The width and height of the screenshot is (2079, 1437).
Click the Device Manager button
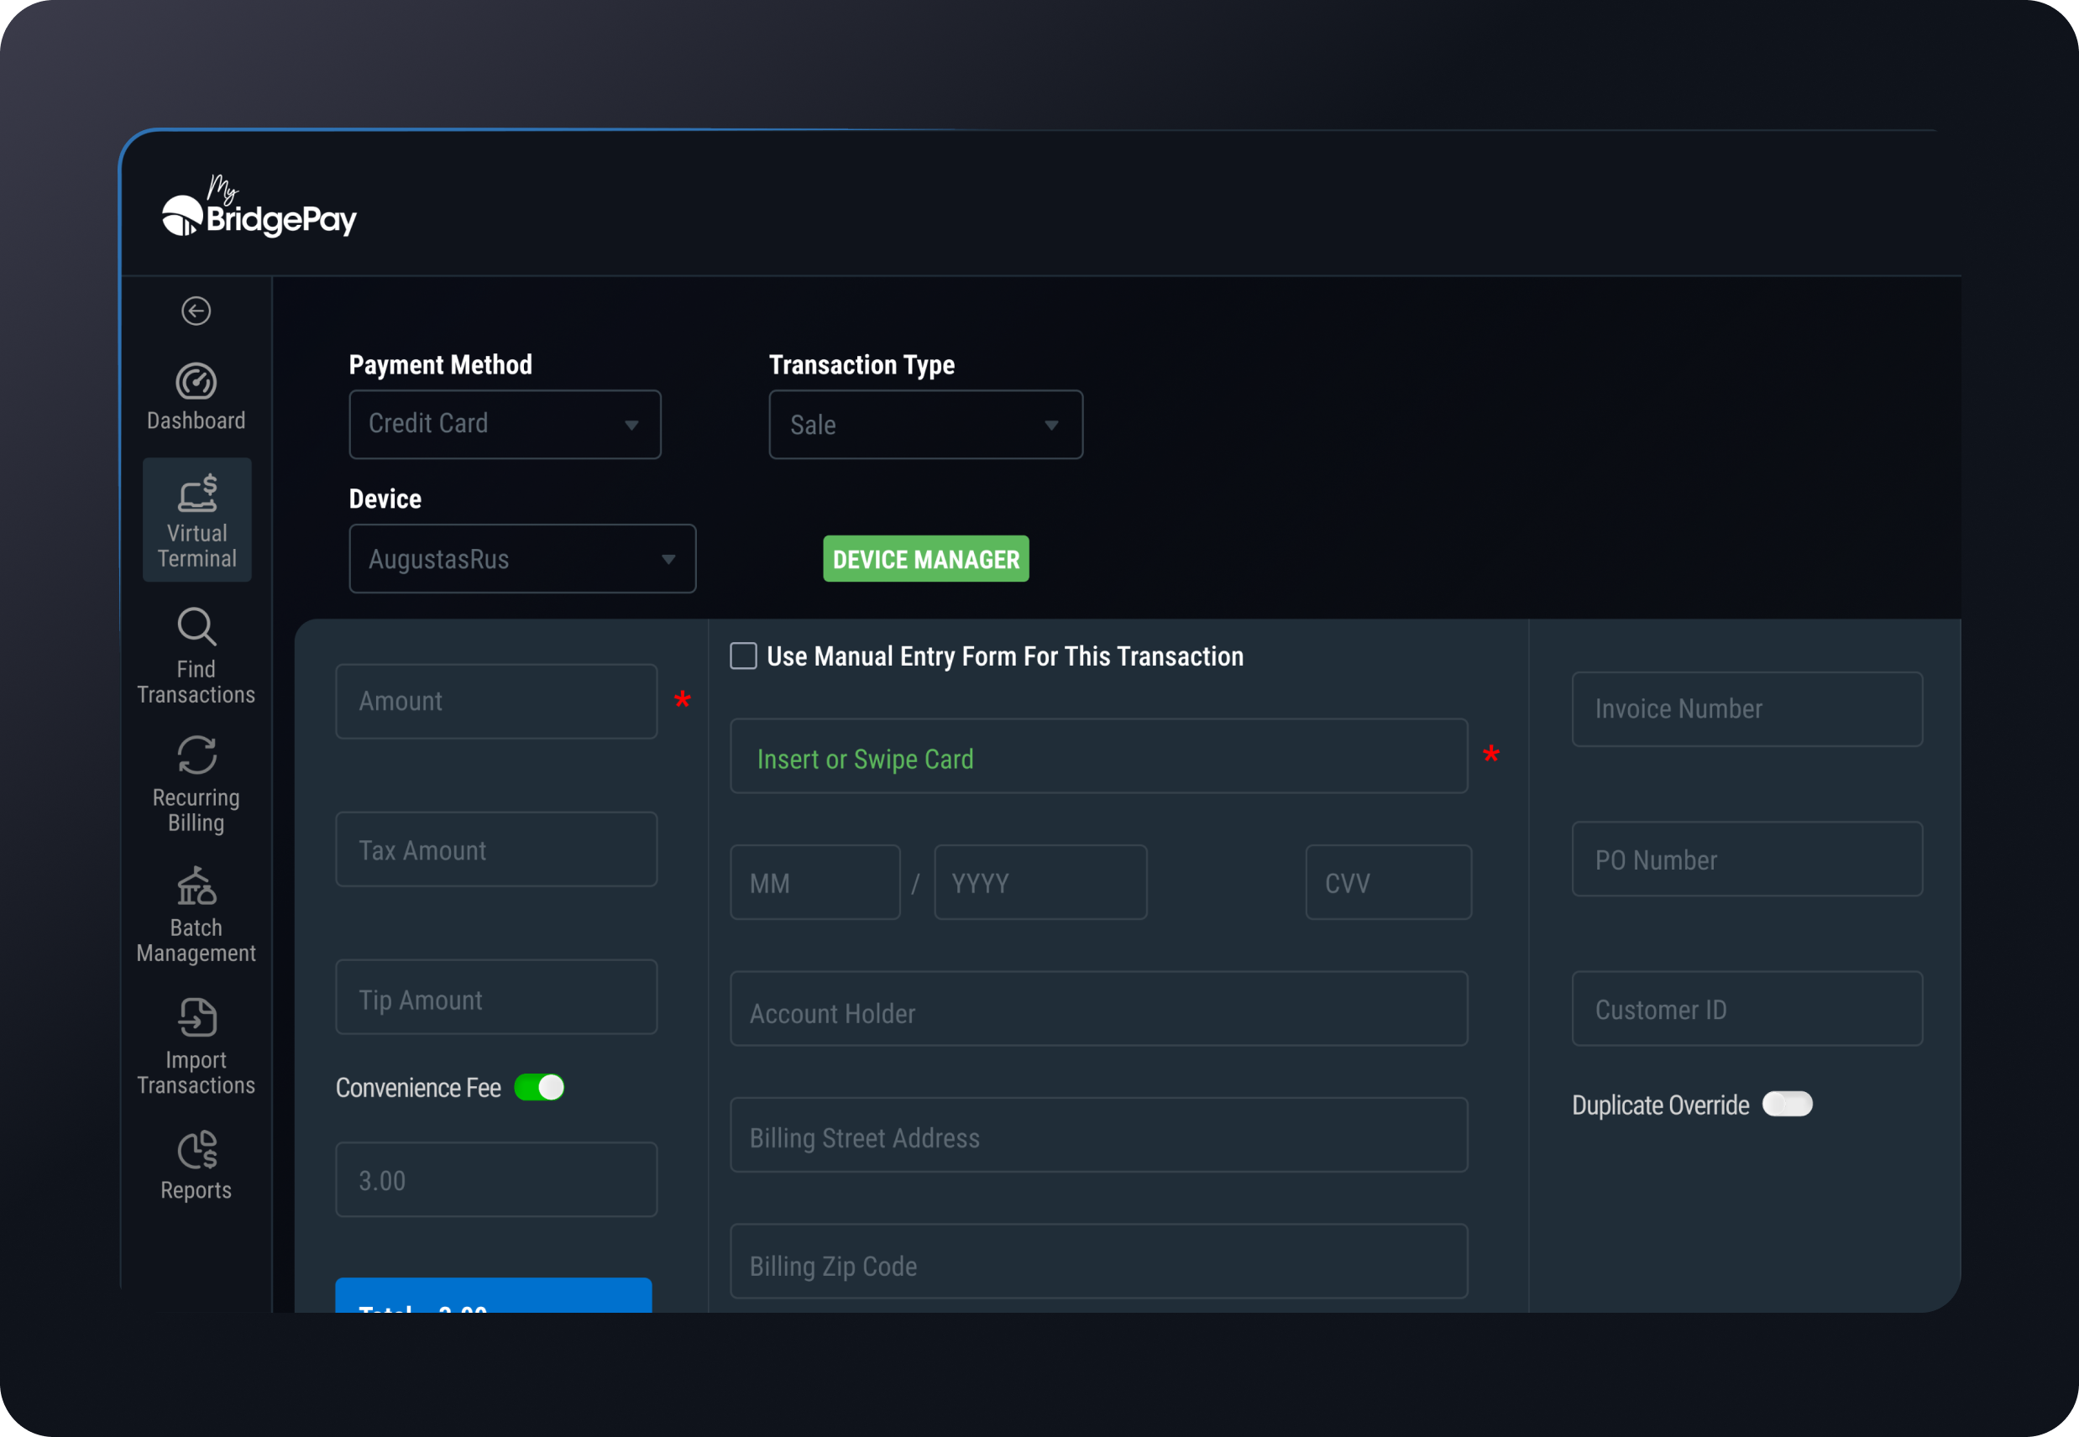click(x=925, y=558)
